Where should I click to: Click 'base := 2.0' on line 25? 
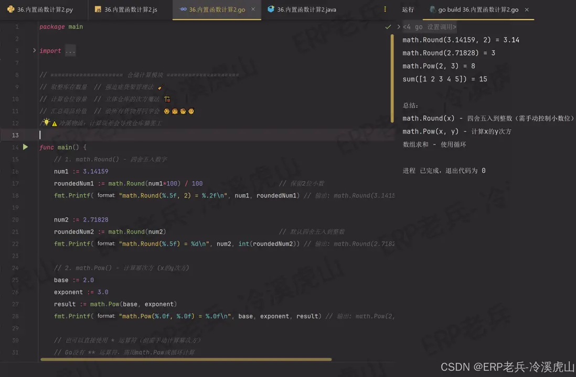(74, 280)
